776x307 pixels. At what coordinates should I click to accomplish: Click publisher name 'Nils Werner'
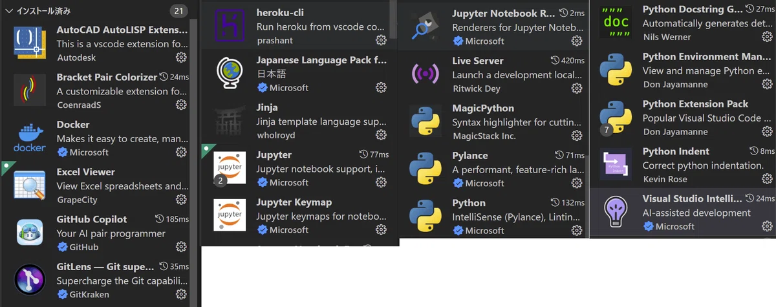(667, 37)
